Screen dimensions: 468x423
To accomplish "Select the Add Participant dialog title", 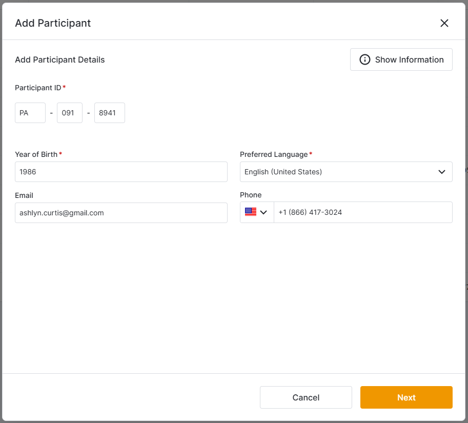I will point(53,23).
